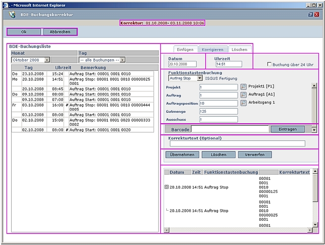Click into the Gutmenge input field
Viewport: 325px width, 245px height.
[x=218, y=112]
